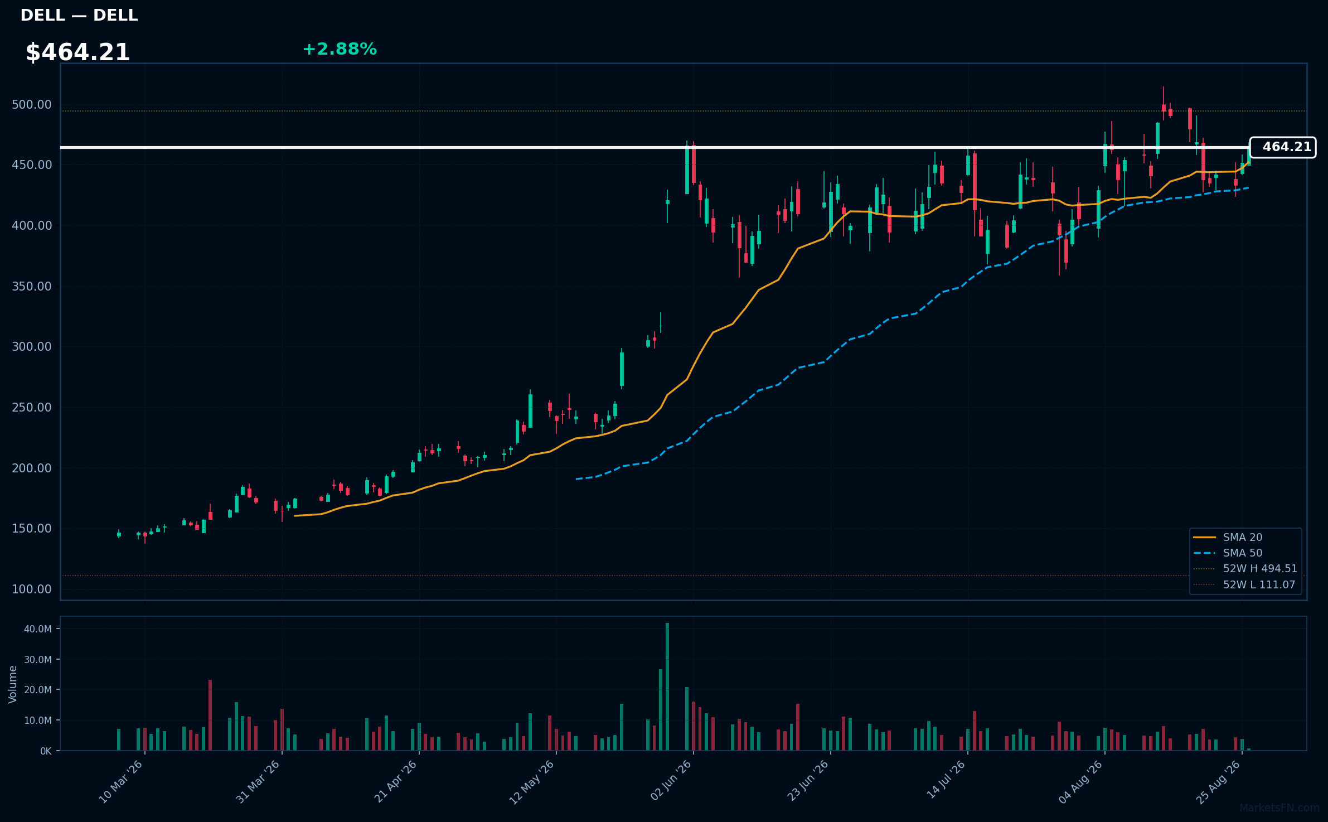Click the 350.00 price axis label

tap(32, 287)
